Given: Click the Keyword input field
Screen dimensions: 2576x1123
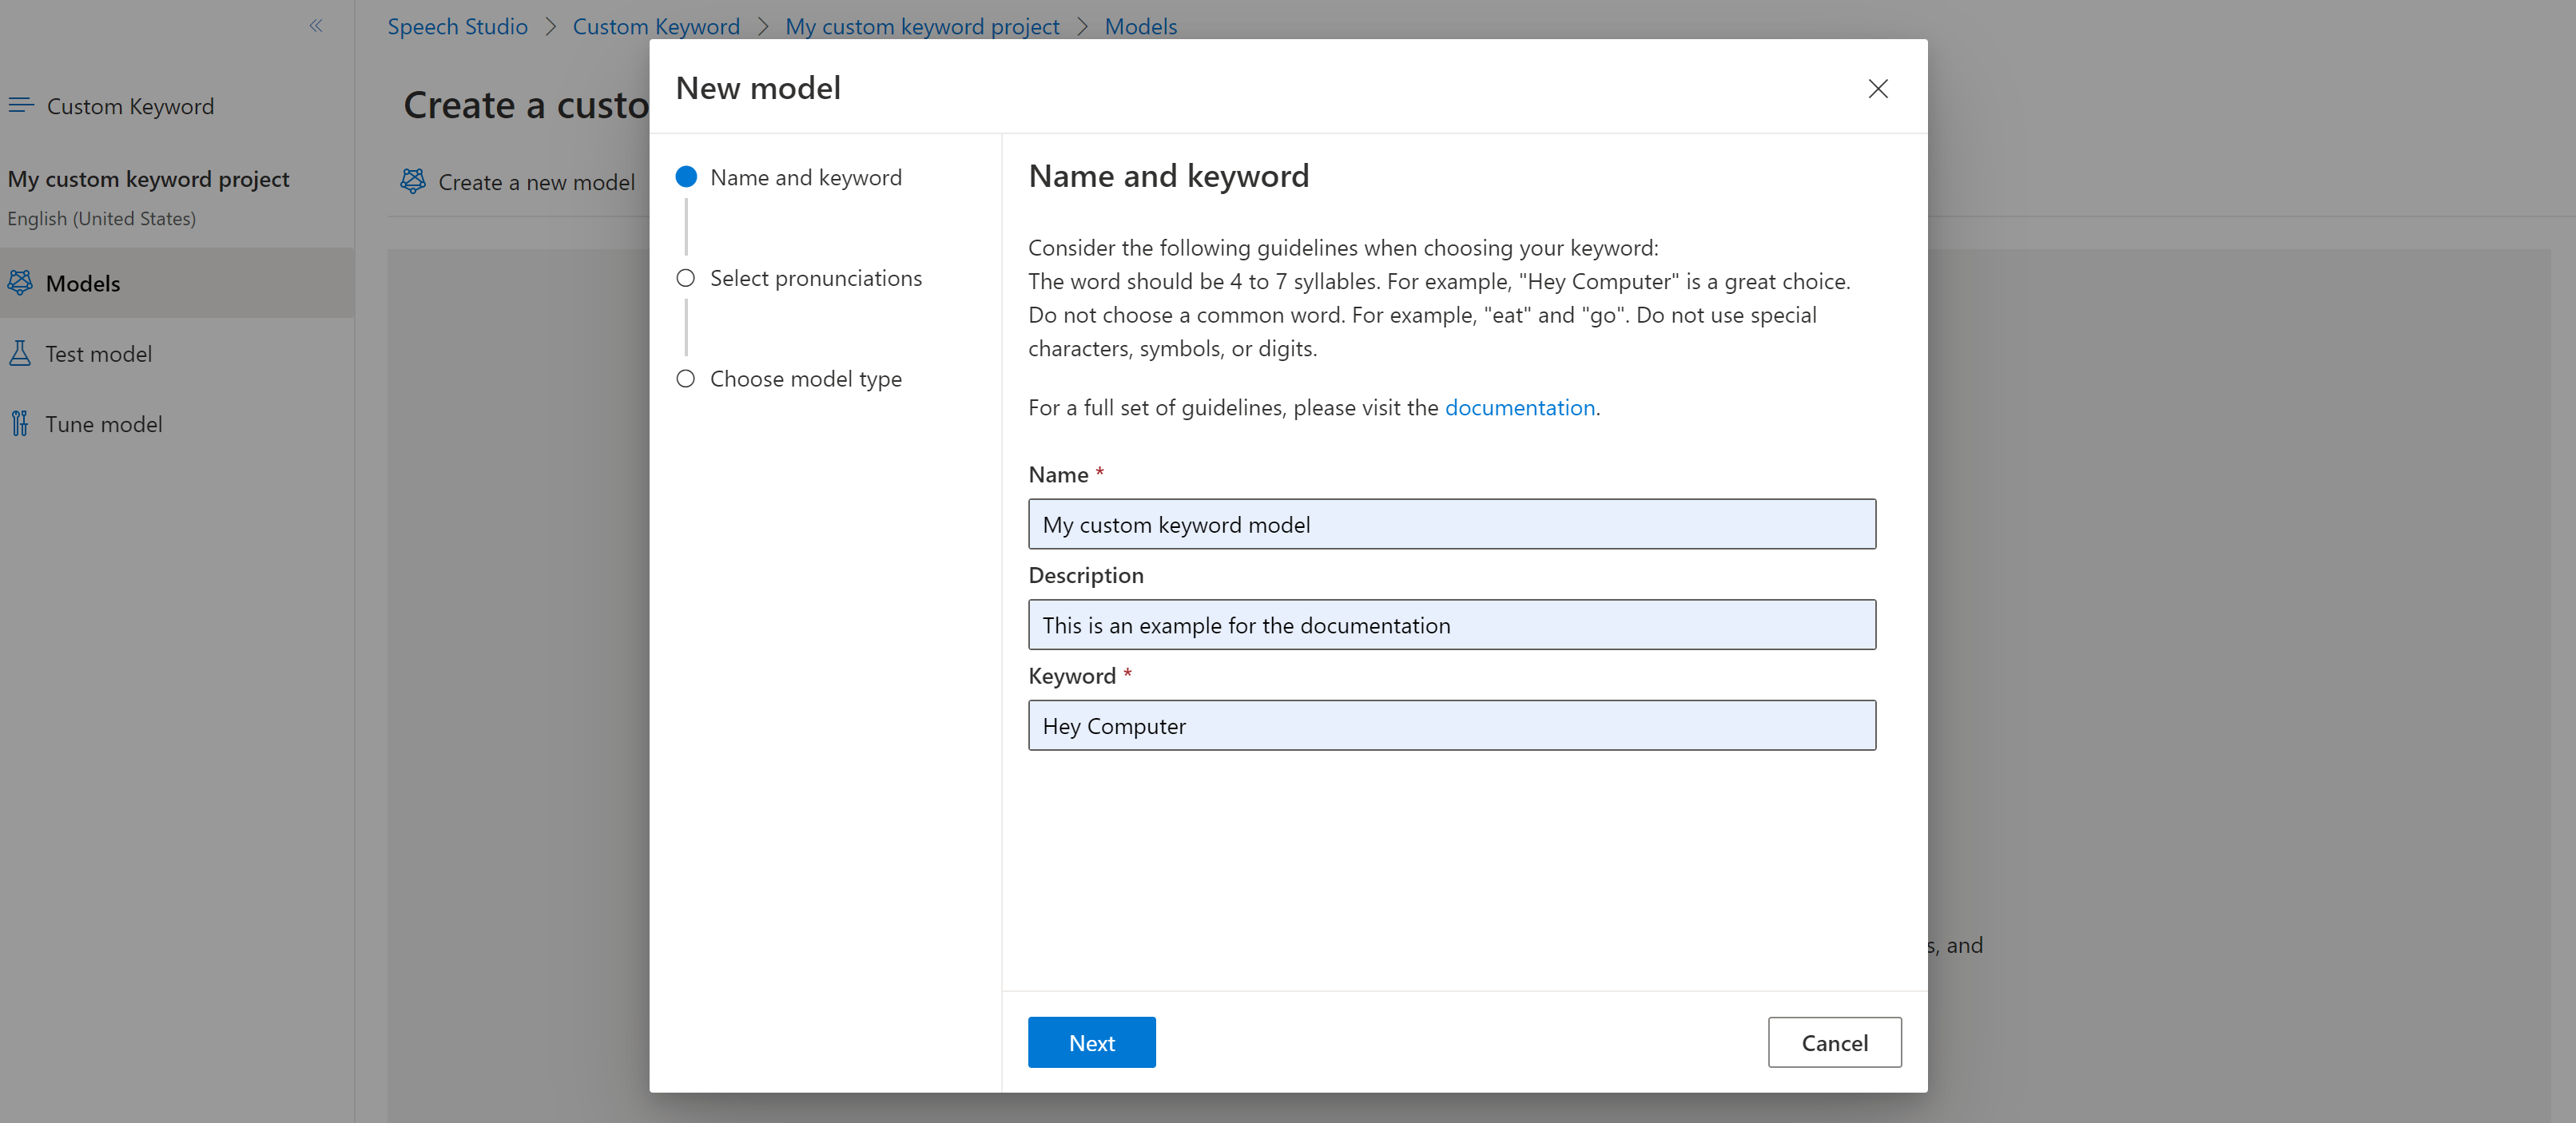Looking at the screenshot, I should click(x=1453, y=724).
